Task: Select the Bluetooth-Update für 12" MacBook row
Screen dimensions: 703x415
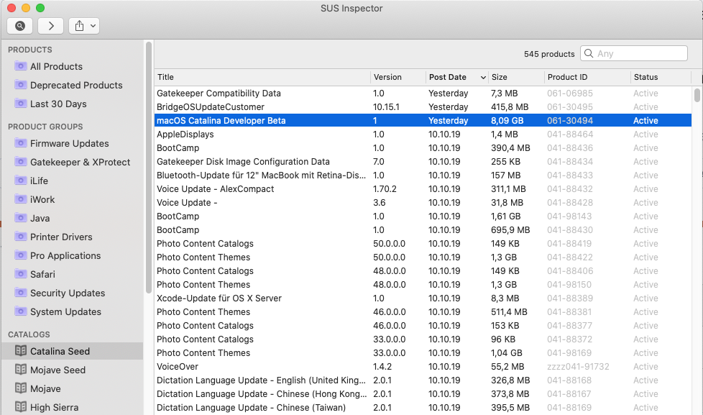Action: pyautogui.click(x=423, y=175)
